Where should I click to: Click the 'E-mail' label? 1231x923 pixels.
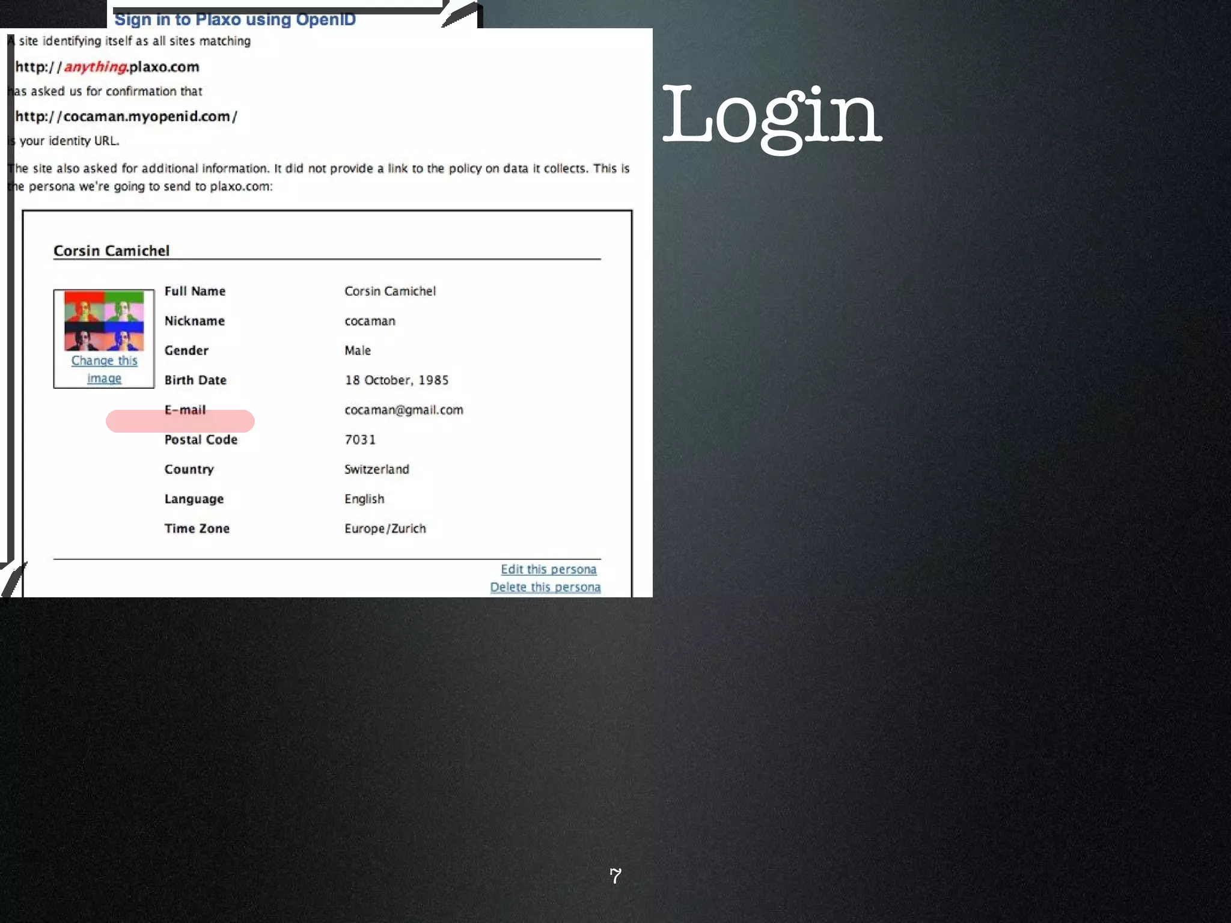(185, 410)
